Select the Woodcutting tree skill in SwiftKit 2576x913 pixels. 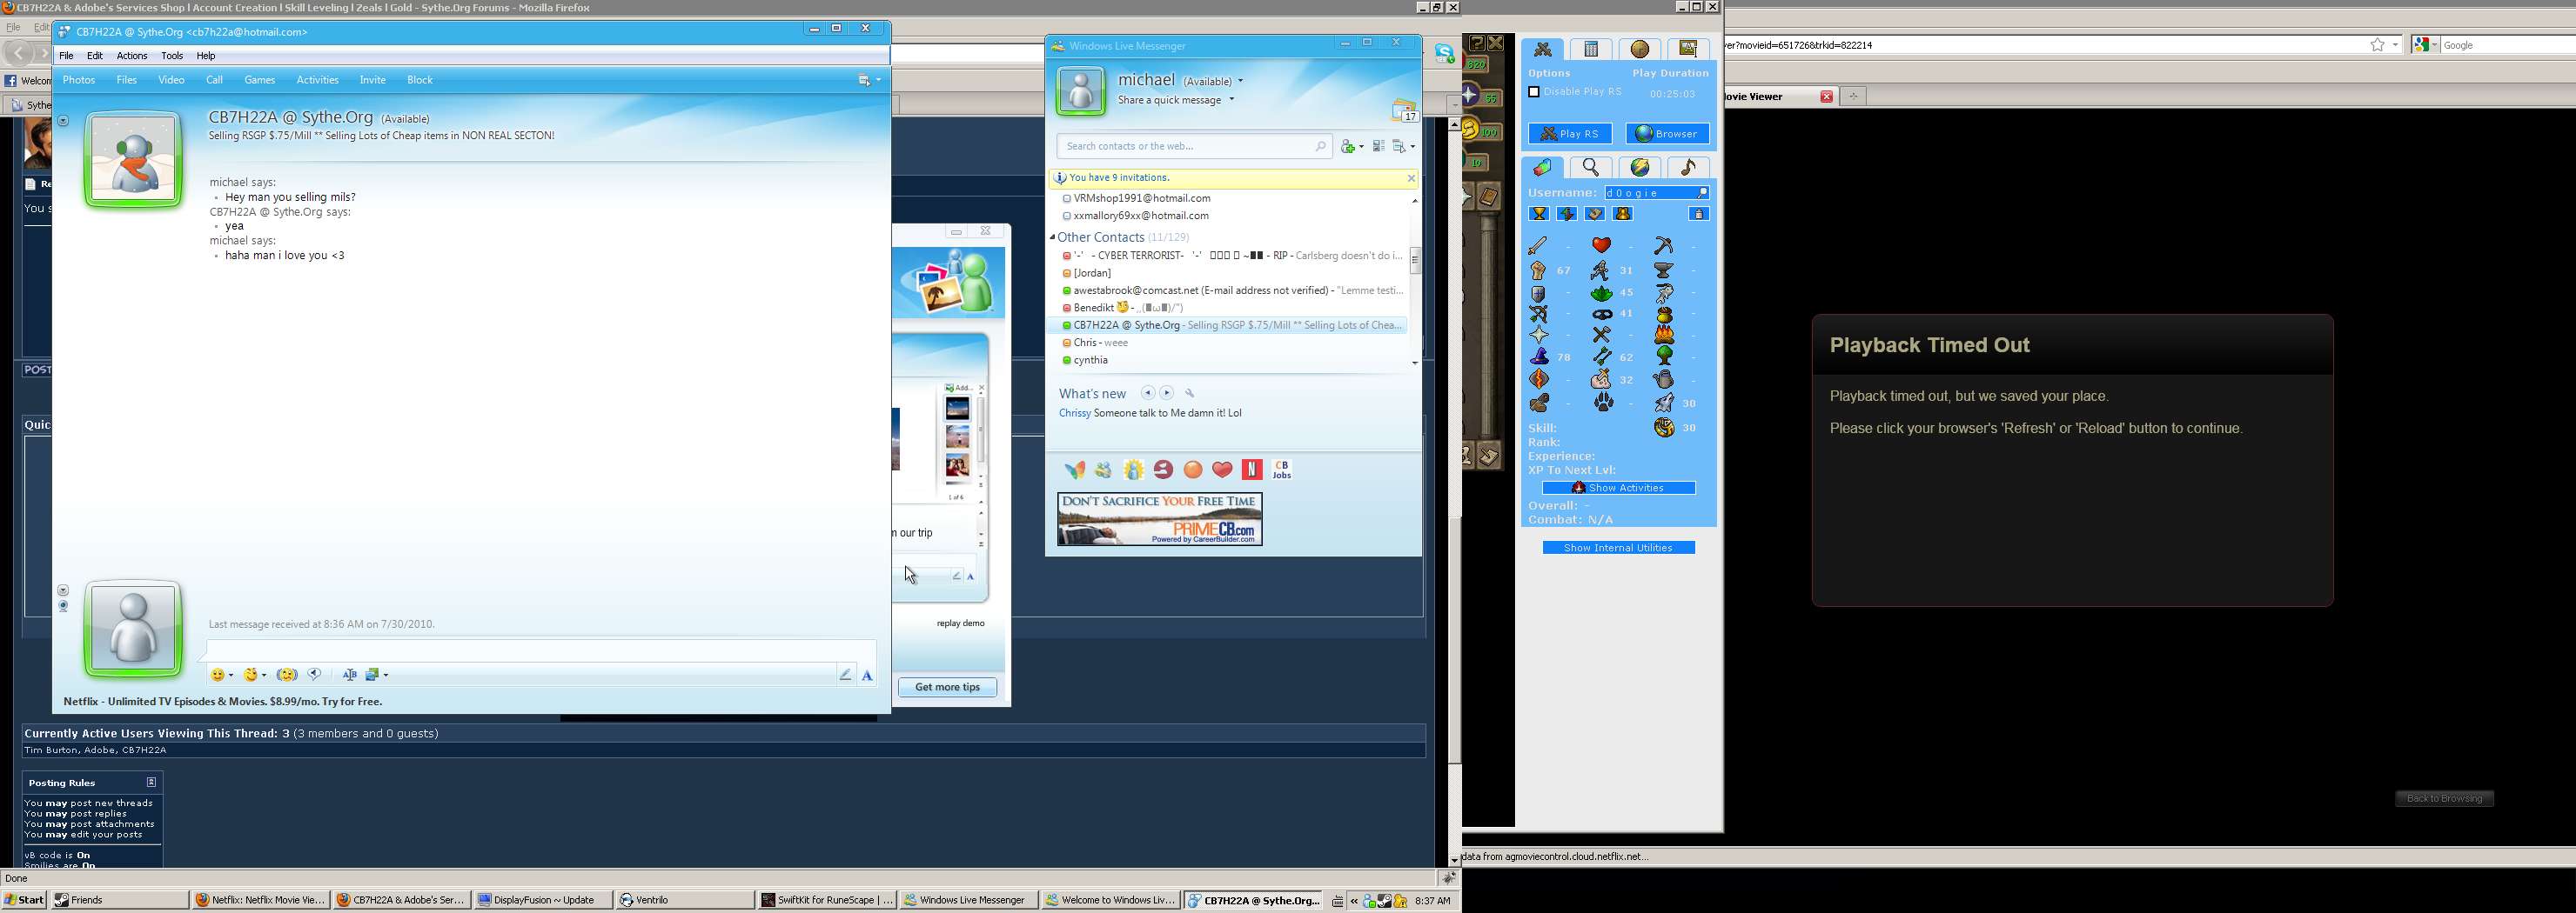click(1664, 357)
